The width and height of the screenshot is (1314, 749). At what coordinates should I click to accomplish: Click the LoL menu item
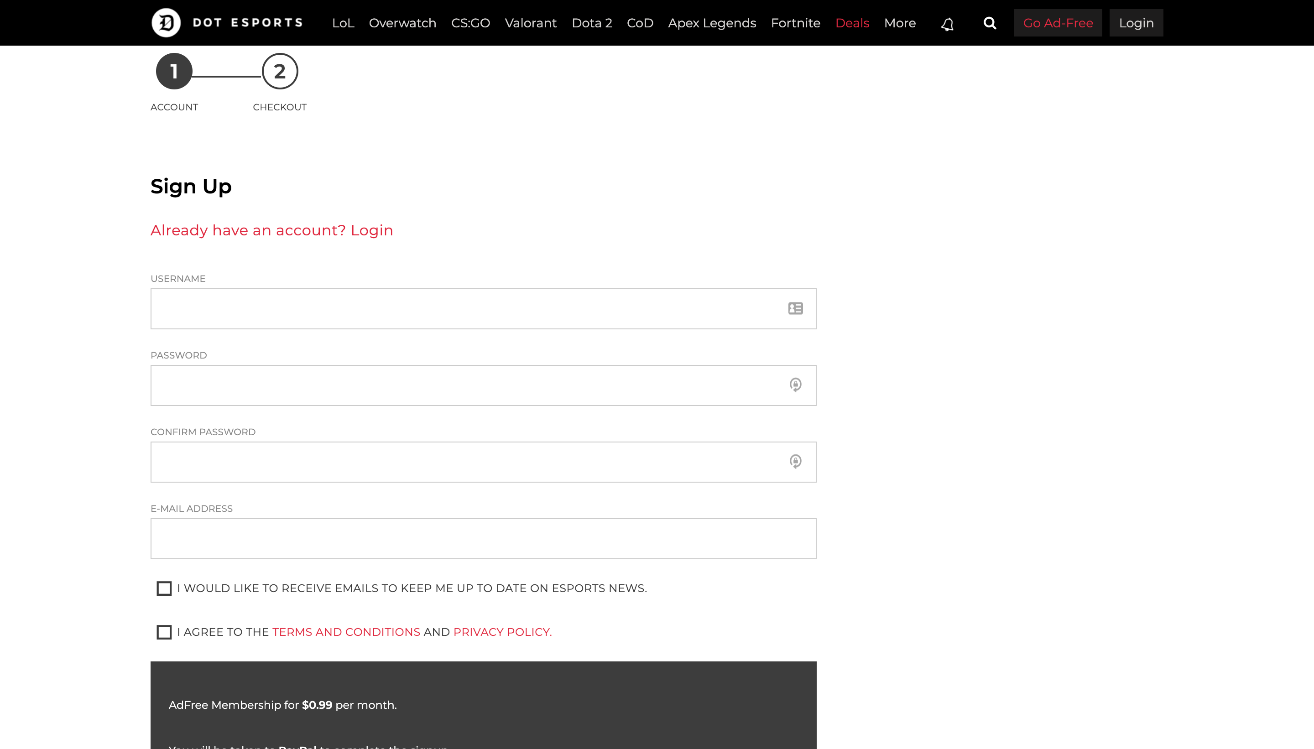(x=343, y=22)
